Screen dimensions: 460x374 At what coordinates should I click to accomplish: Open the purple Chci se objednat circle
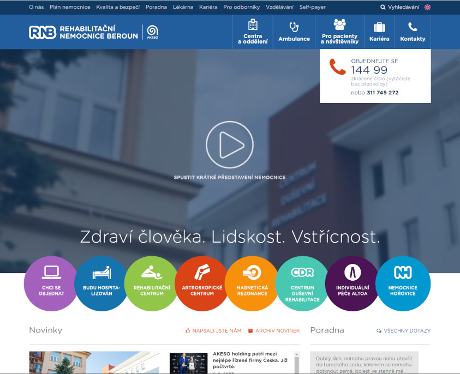[51, 283]
